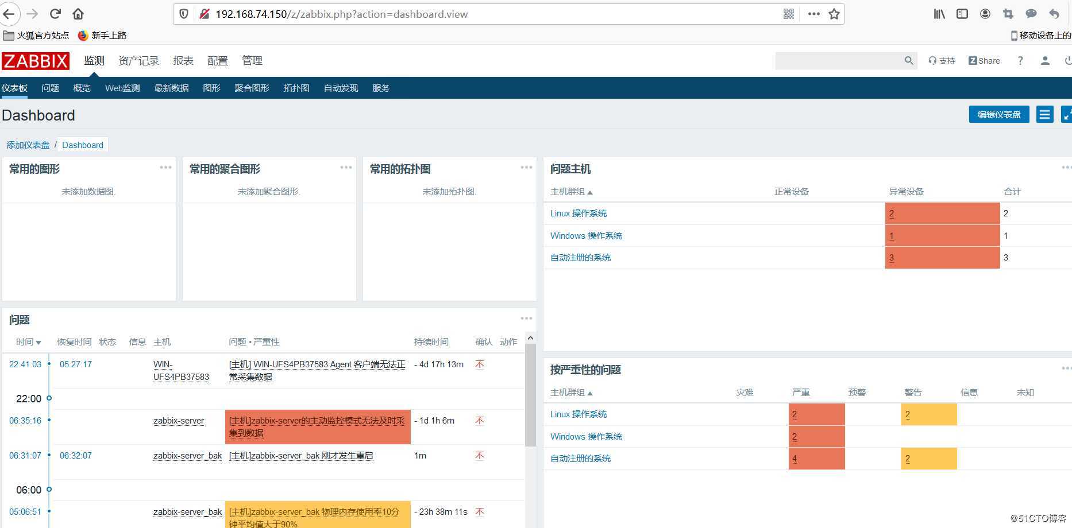Image resolution: width=1072 pixels, height=528 pixels.
Task: Open Zabbix 支持 support link
Action: [x=942, y=61]
